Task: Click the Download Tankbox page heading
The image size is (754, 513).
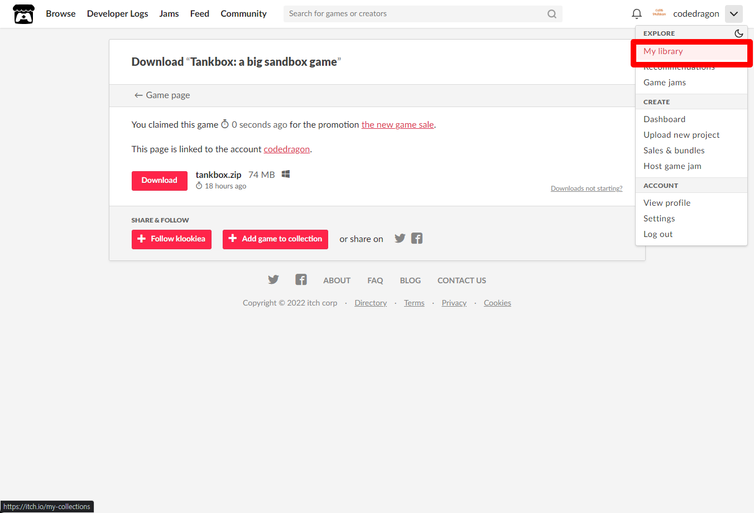Action: pos(236,62)
